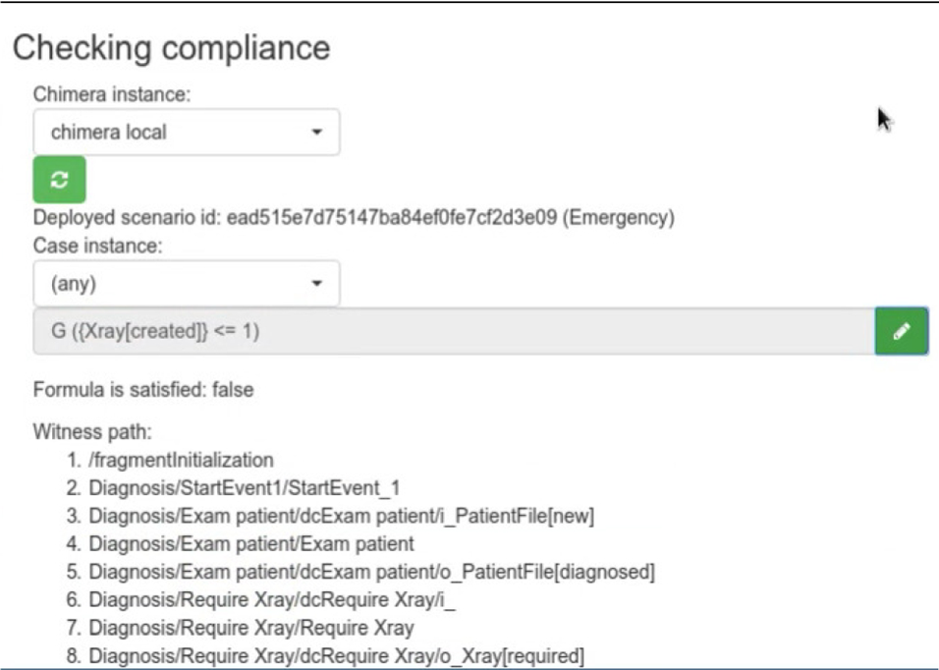
Task: Open the 'chimera local' instance dropdown
Action: pos(187,132)
